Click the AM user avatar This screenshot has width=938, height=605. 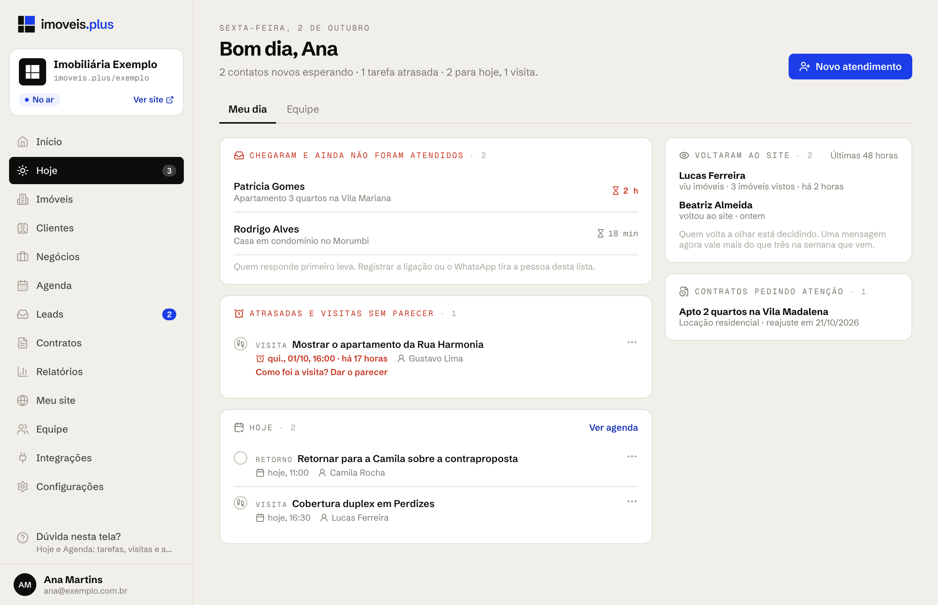pos(25,585)
